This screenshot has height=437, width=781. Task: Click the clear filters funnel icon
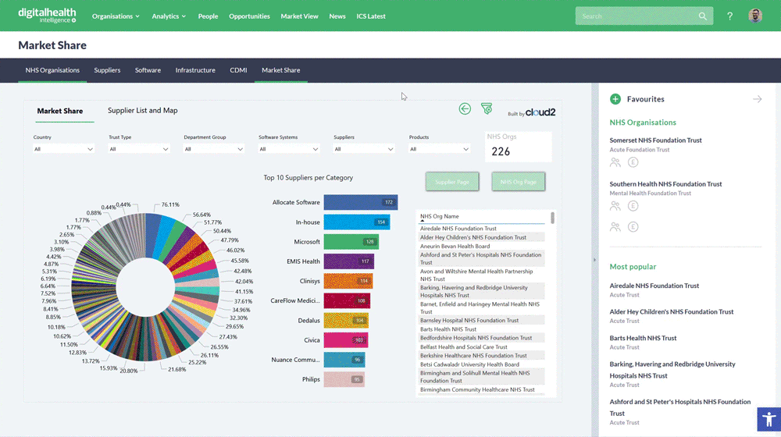487,109
